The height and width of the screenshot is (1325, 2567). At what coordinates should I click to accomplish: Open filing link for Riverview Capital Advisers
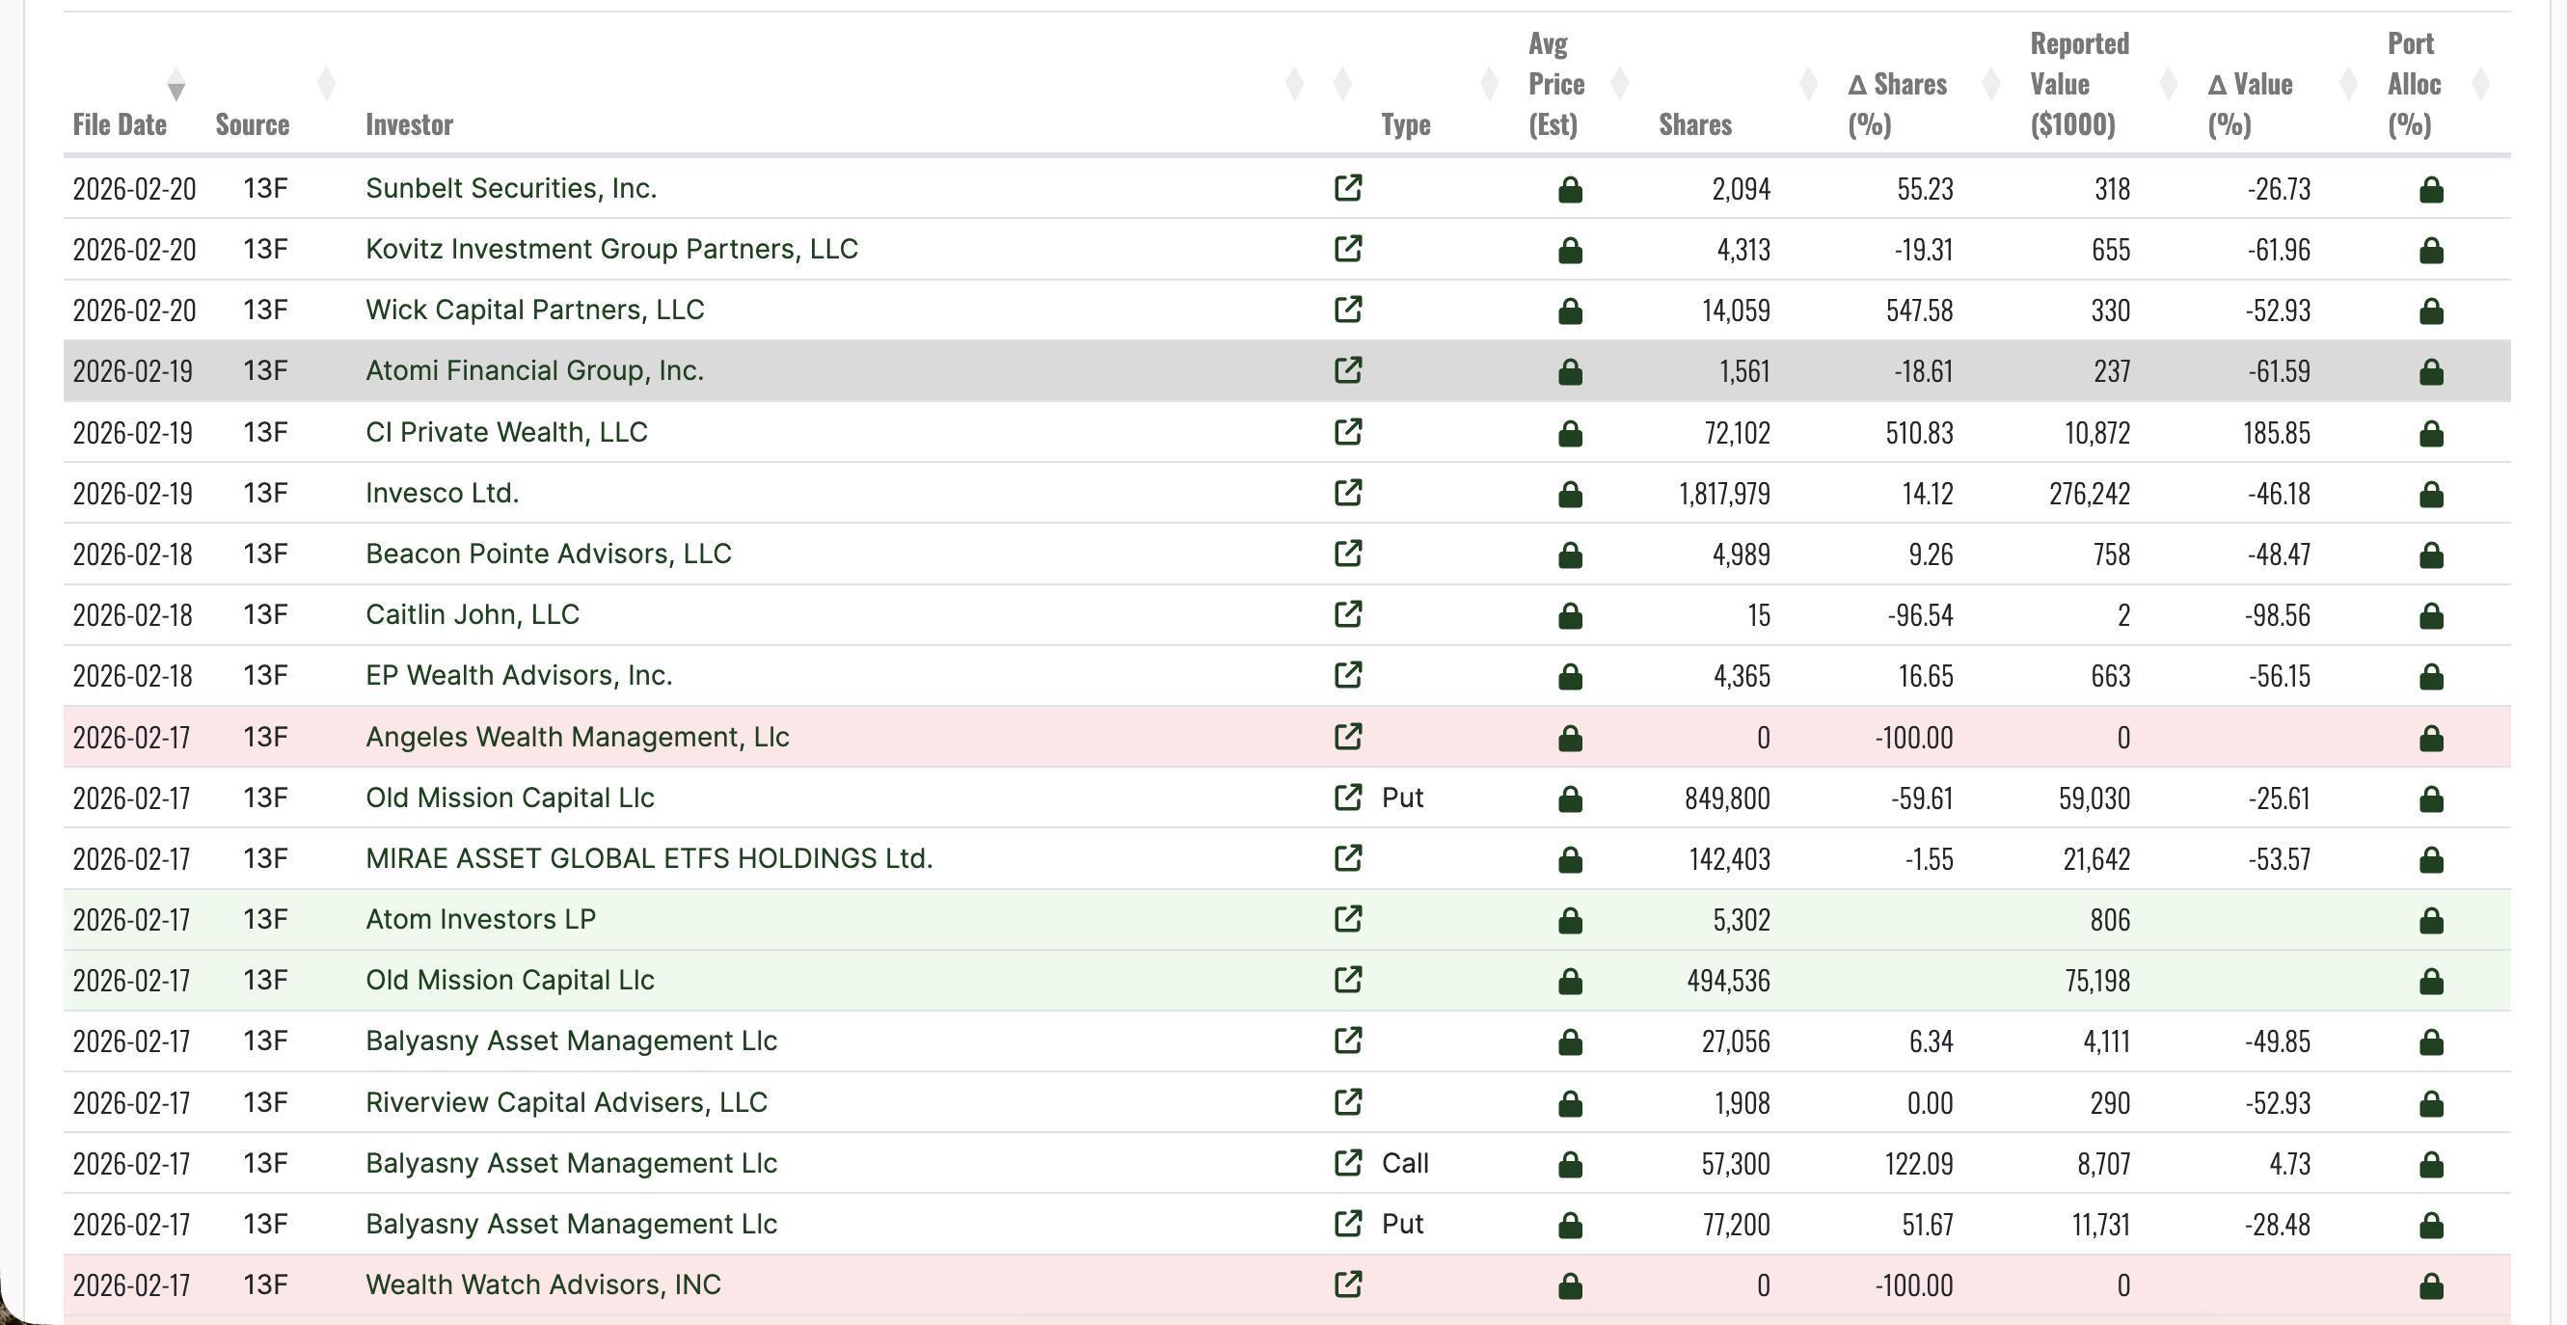1348,1103
